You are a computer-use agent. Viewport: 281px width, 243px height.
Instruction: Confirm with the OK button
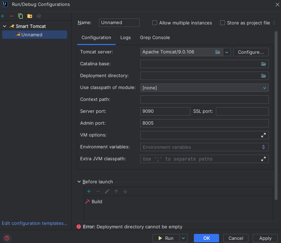point(206,238)
